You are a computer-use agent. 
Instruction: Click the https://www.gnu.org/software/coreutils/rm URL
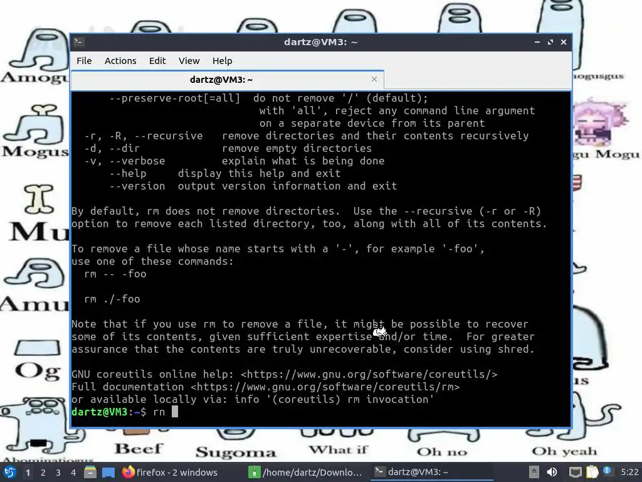click(x=325, y=387)
